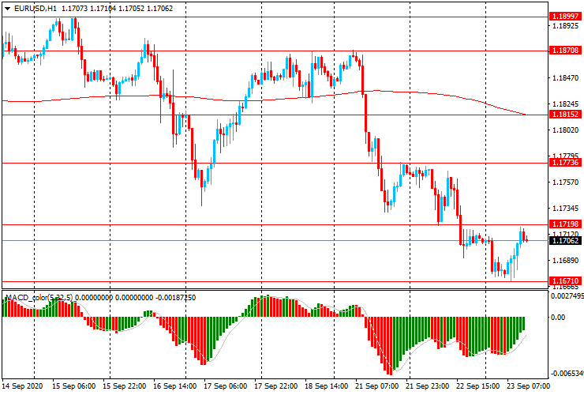
Task: Select the 1.18245 price scale value
Action: coord(566,104)
